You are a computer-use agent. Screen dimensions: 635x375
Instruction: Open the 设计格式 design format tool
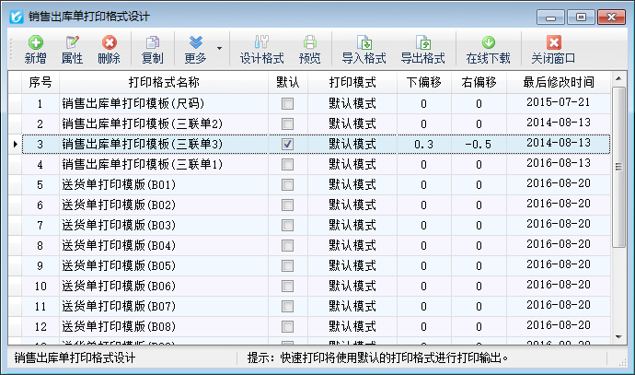coord(261,49)
